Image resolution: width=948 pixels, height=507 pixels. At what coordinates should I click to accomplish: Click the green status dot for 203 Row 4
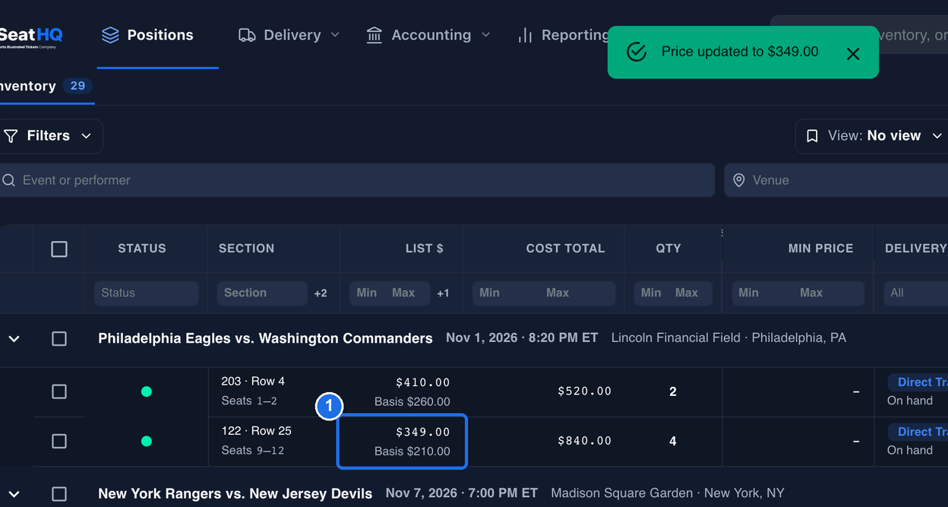coord(147,391)
